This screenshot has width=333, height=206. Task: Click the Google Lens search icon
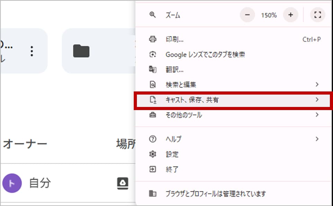(152, 55)
